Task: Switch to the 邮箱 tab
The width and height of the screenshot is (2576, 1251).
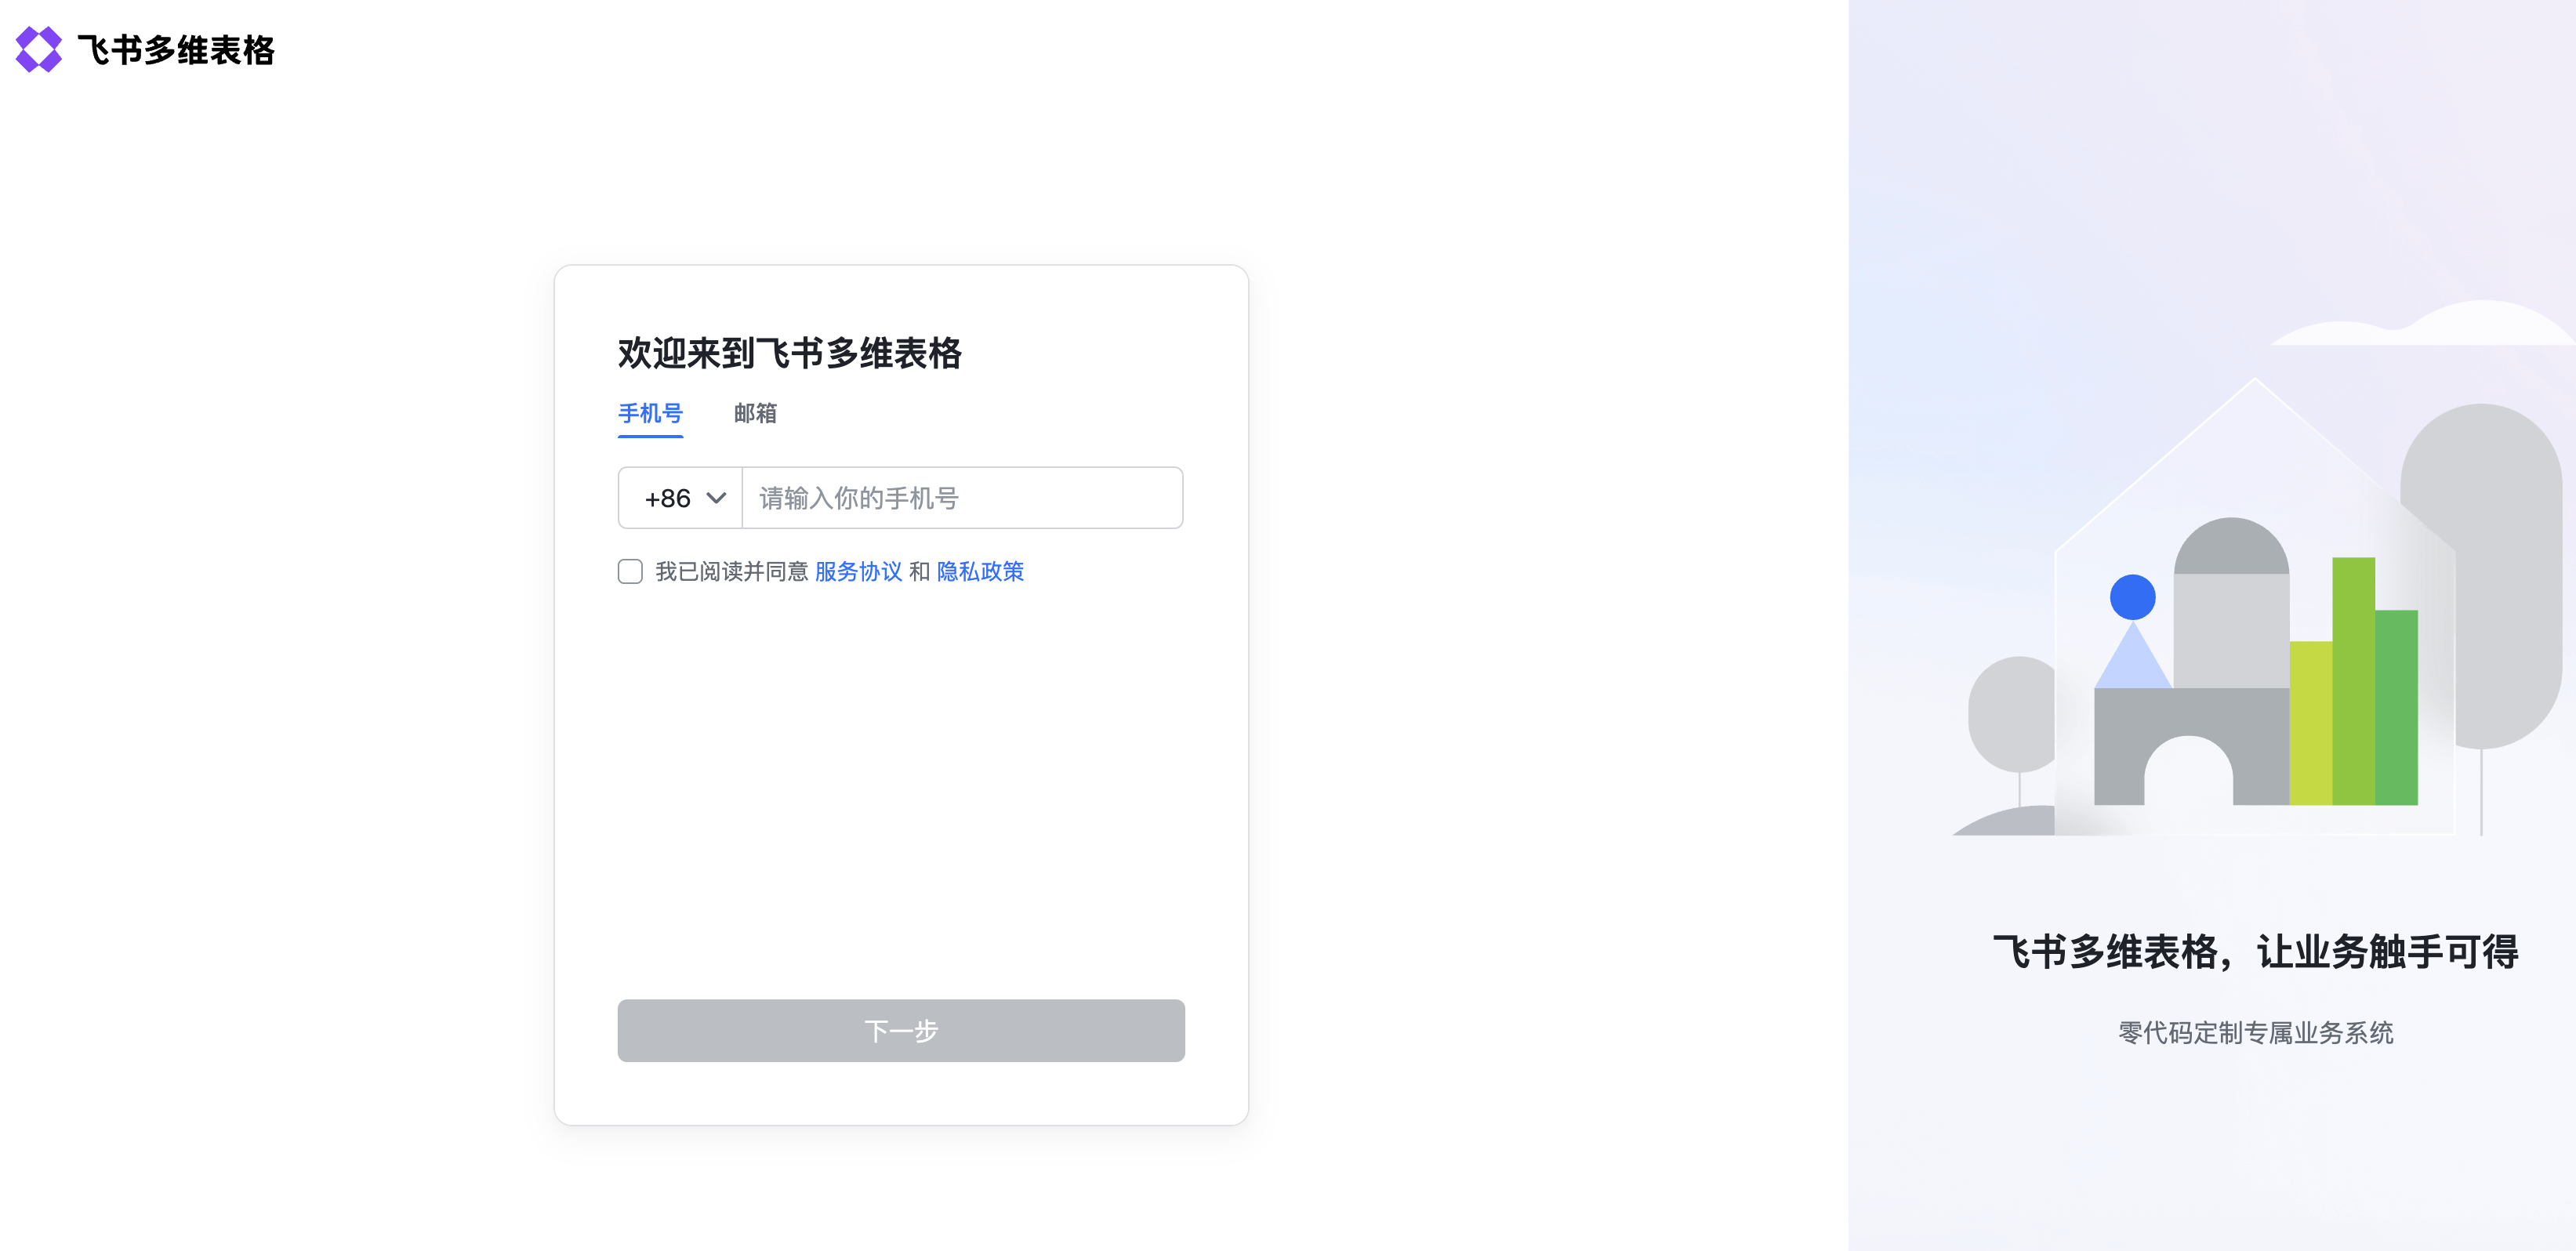Action: pos(755,413)
